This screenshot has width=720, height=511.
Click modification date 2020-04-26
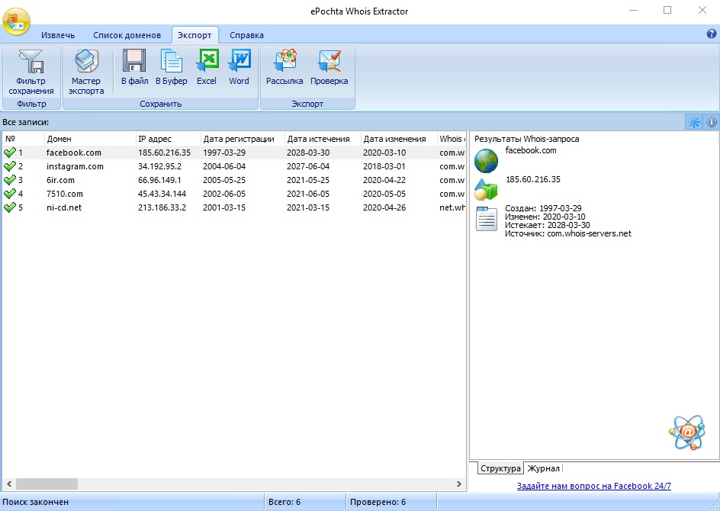pos(384,207)
